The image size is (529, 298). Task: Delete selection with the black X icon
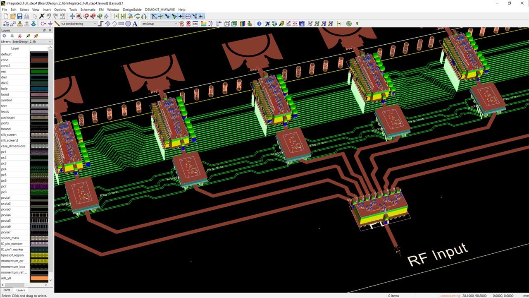(x=42, y=16)
